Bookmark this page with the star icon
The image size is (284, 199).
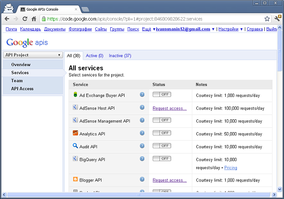267,19
